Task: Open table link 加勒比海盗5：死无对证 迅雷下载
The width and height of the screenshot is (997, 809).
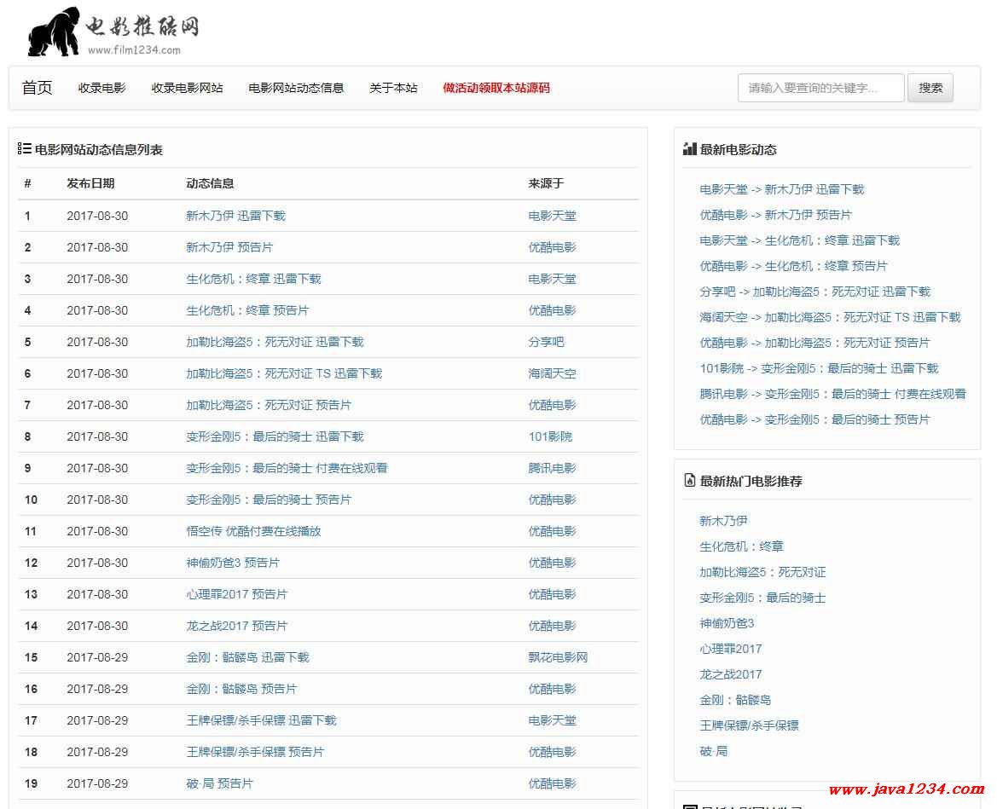Action: (275, 342)
